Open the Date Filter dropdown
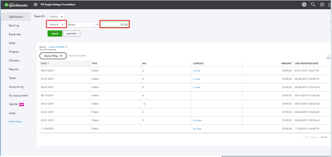 click(x=53, y=56)
